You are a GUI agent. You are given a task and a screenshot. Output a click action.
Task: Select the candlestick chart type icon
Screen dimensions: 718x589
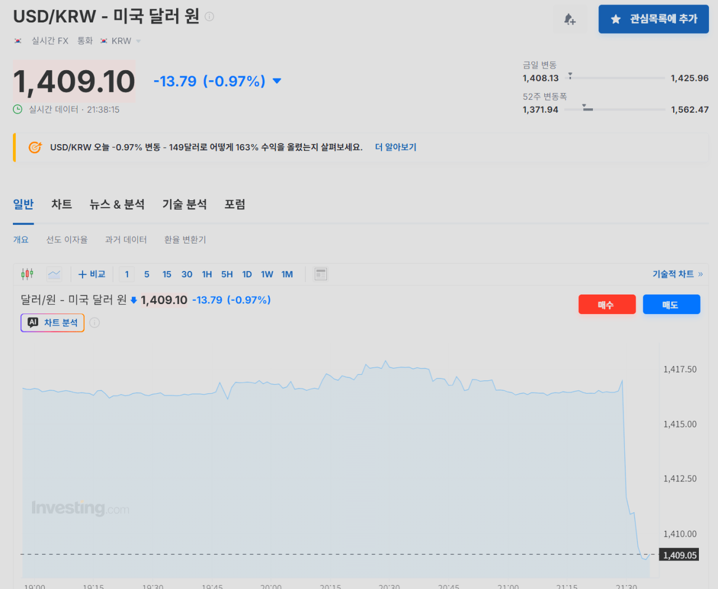(x=27, y=274)
